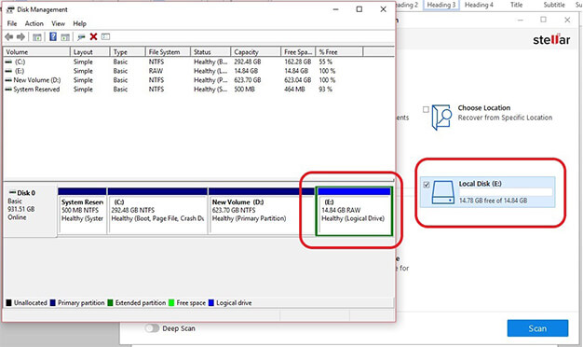This screenshot has width=583, height=347.
Task: Tick the Choose Location checkbox
Action: click(x=426, y=109)
